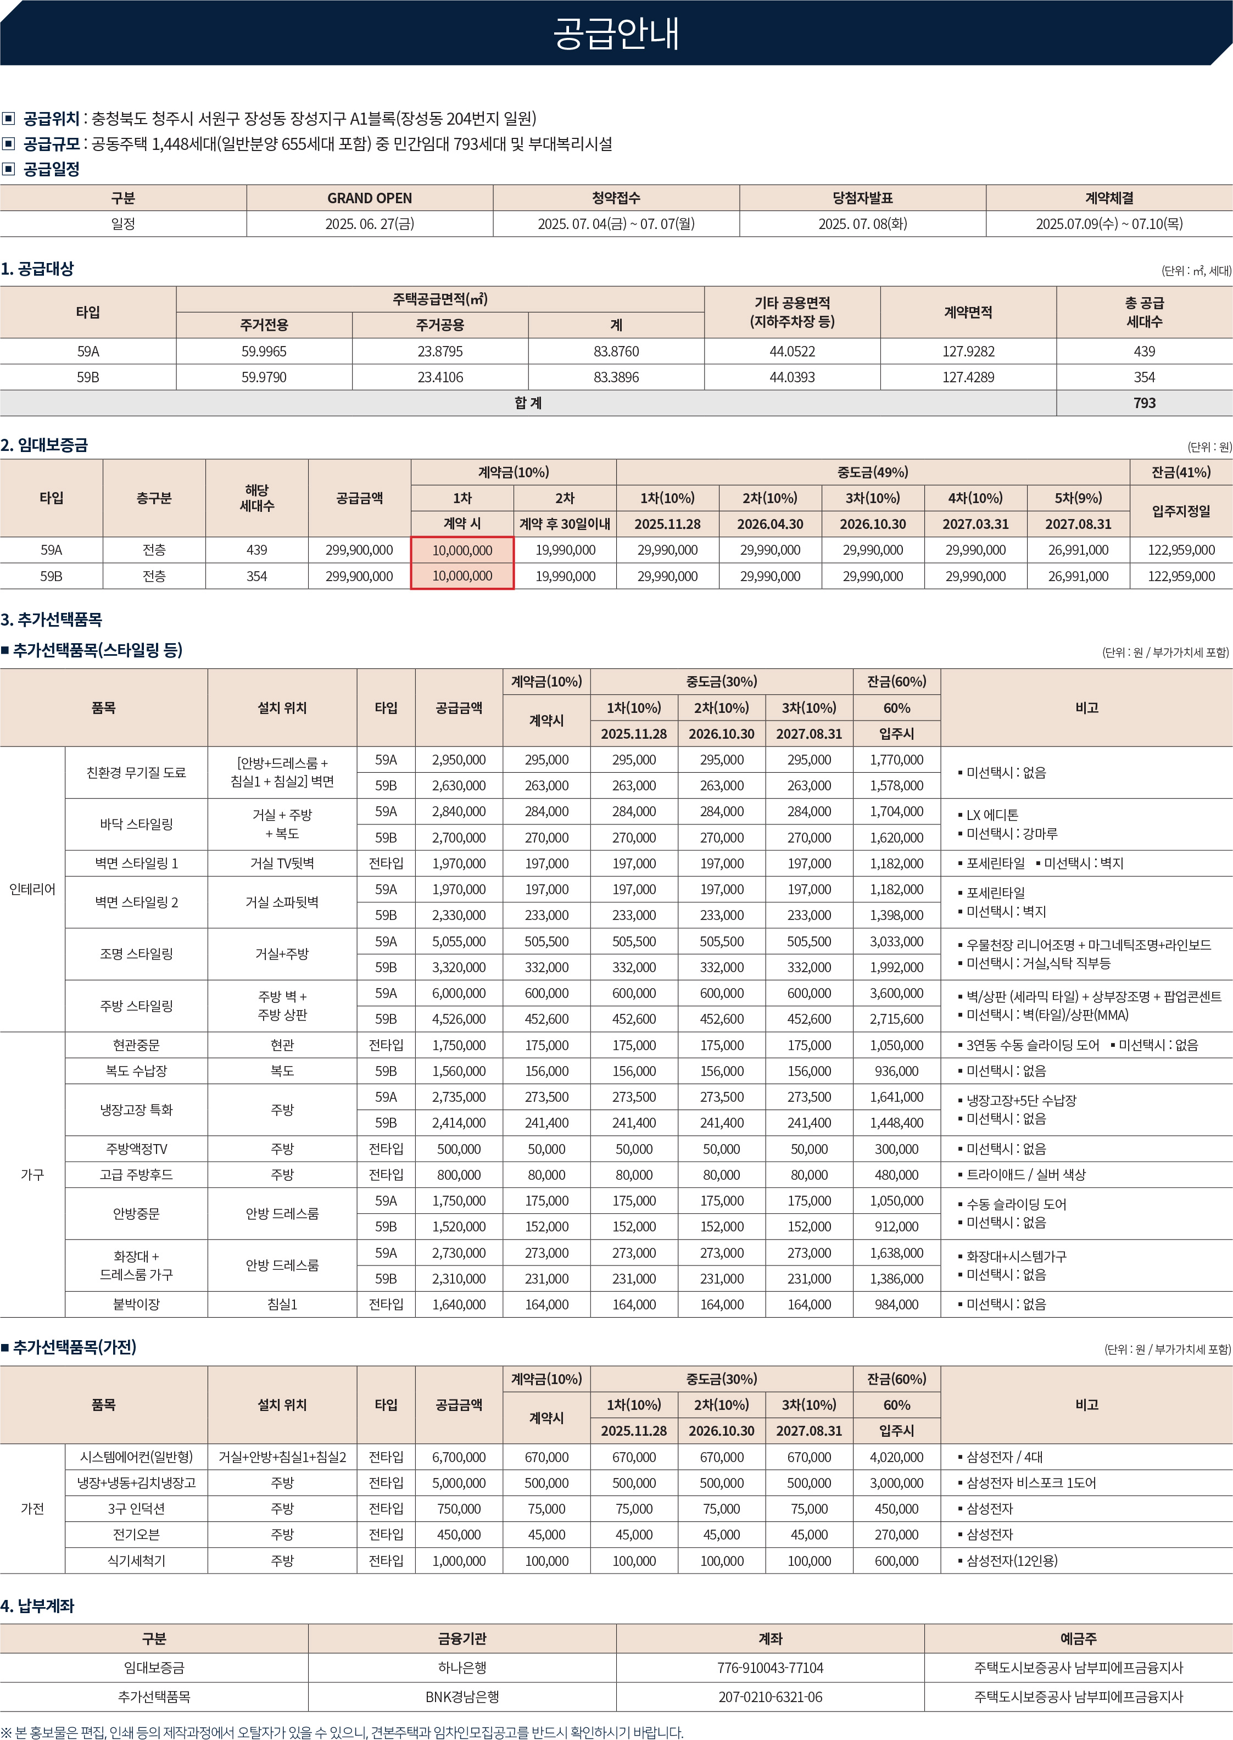1233x1740 pixels.
Task: Click 입주지정일 header under 잔금(41%)
Action: click(1181, 511)
